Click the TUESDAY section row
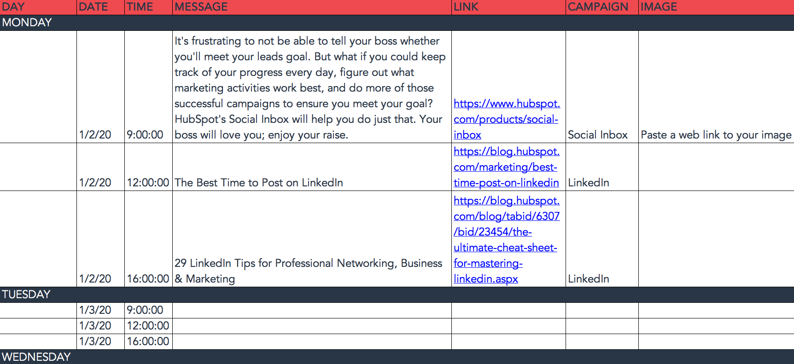The width and height of the screenshot is (794, 364). pos(397,295)
